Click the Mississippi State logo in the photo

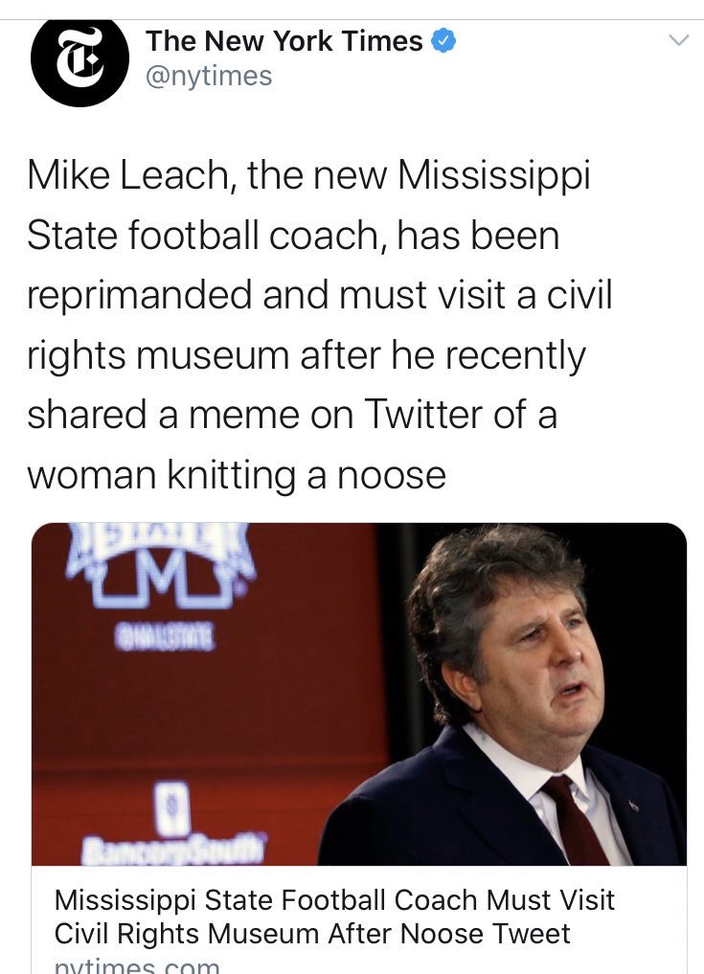pos(160,565)
